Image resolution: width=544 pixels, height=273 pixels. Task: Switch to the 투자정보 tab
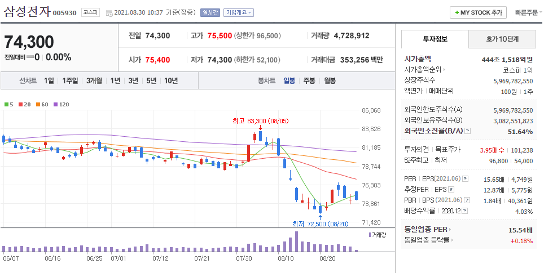(x=435, y=39)
